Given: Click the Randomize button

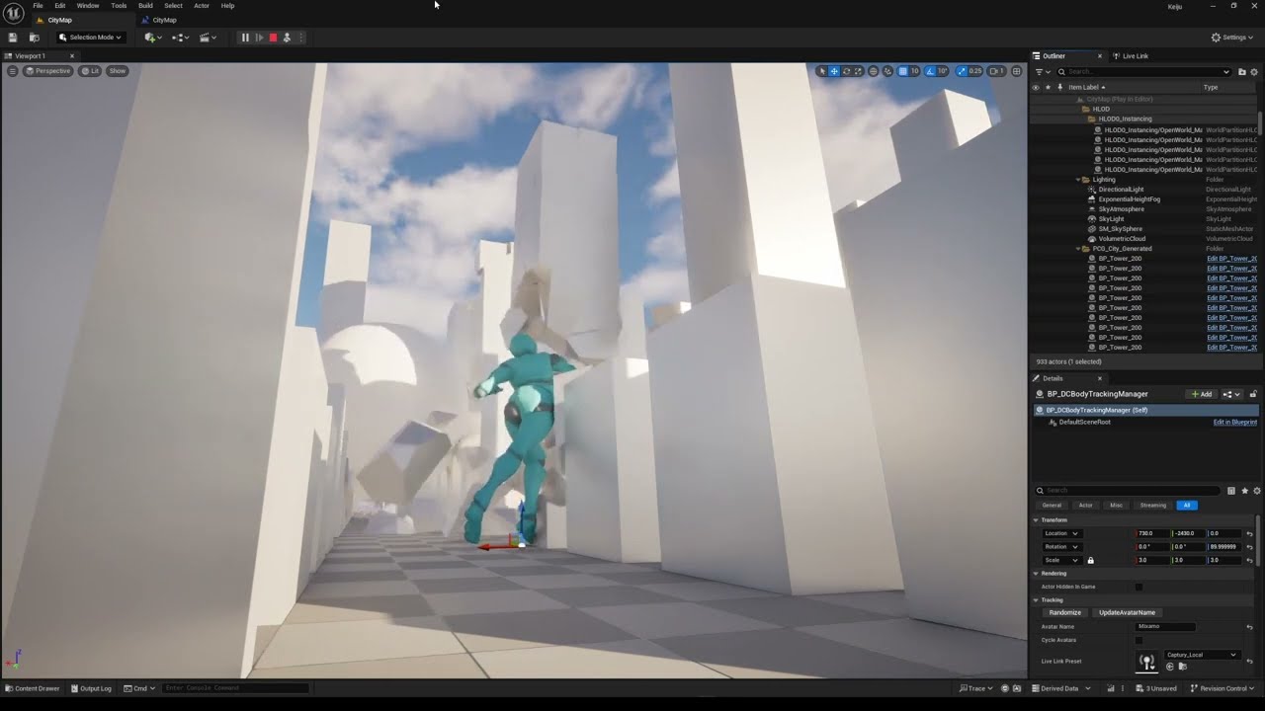Looking at the screenshot, I should 1064,612.
